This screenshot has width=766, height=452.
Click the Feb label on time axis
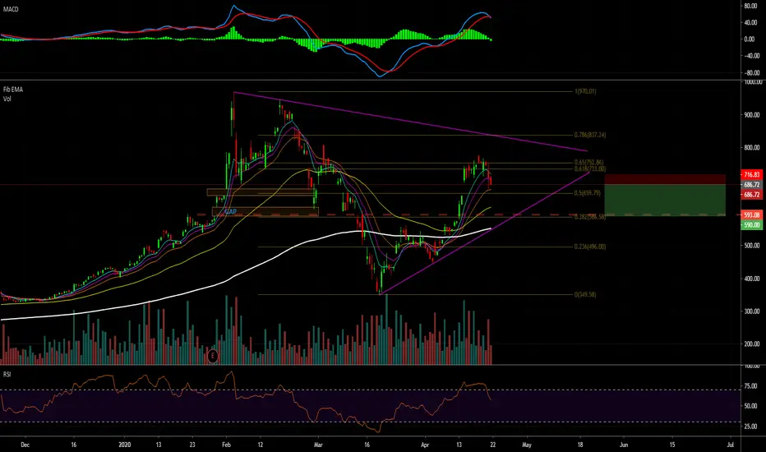pyautogui.click(x=226, y=445)
